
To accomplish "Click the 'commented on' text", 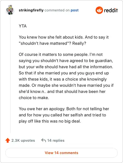I will (57, 10).
